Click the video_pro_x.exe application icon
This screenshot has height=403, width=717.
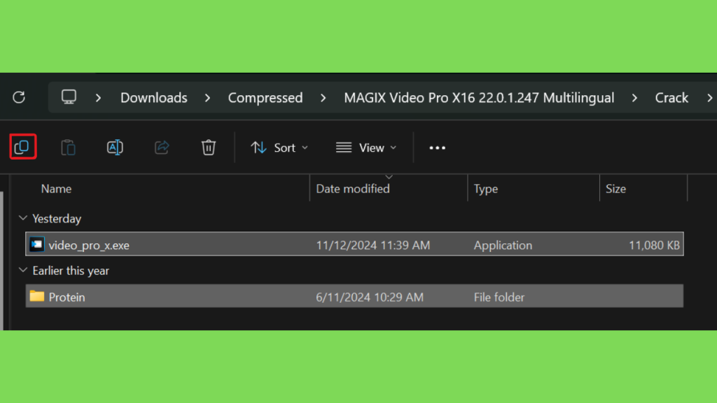click(37, 244)
